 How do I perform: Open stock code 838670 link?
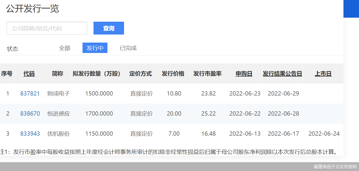click(30, 114)
